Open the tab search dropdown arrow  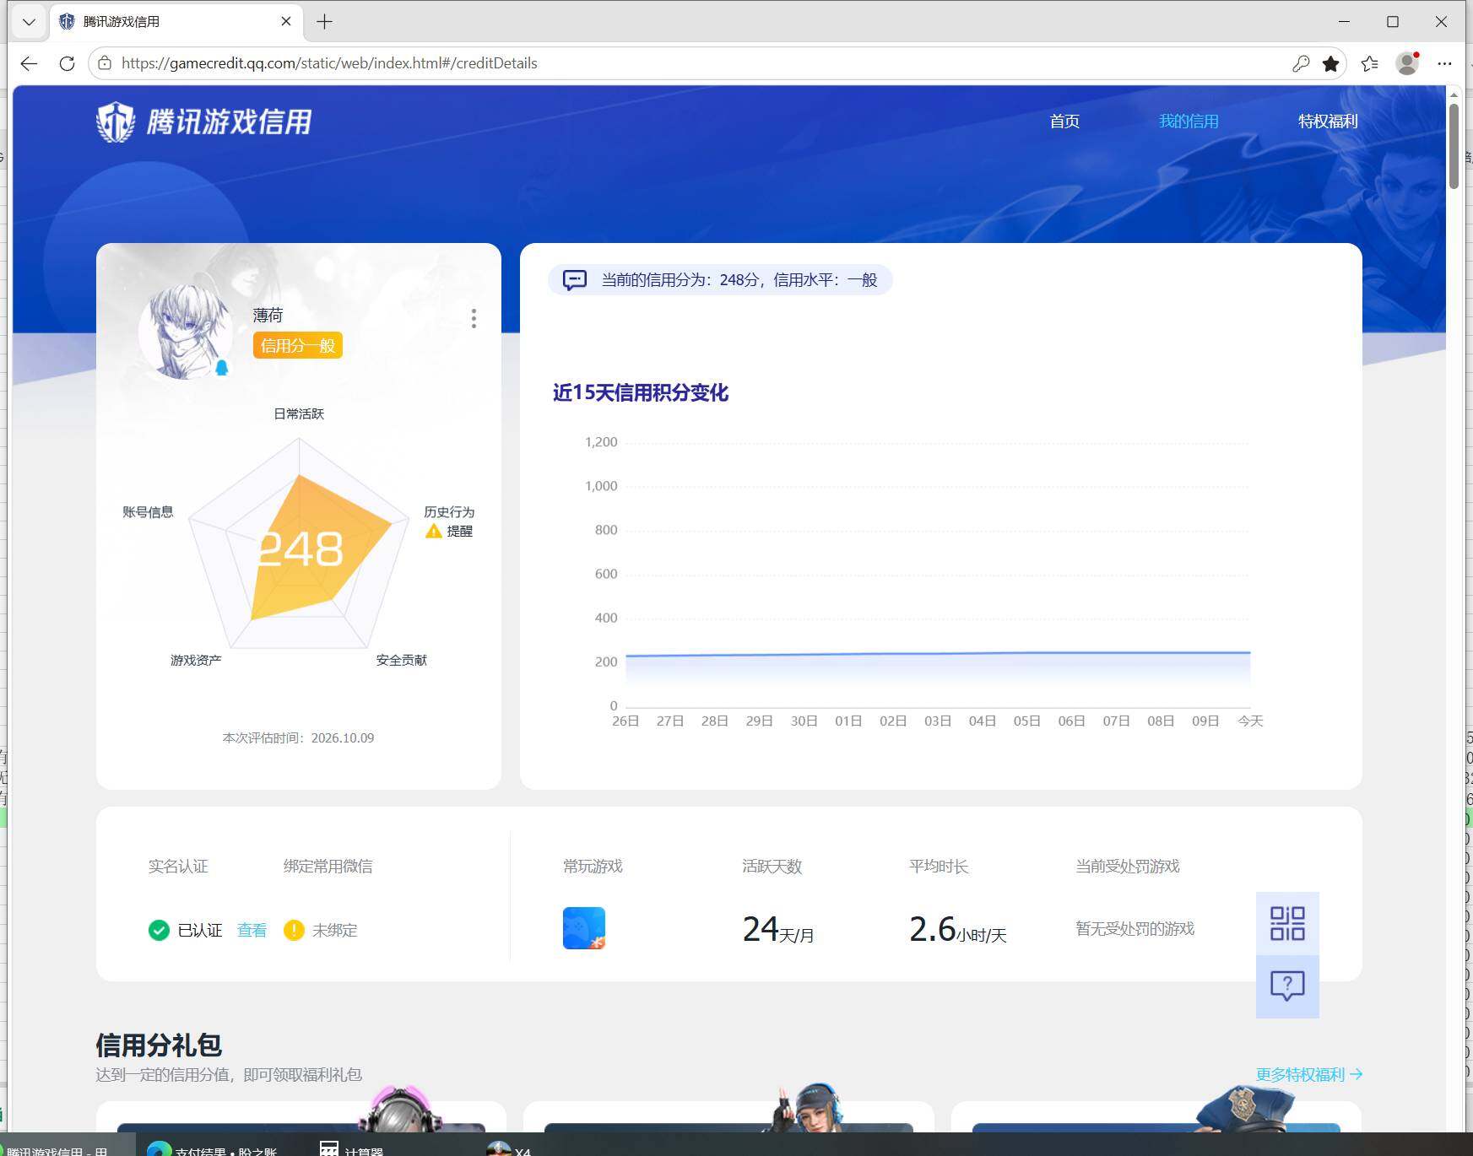[29, 22]
